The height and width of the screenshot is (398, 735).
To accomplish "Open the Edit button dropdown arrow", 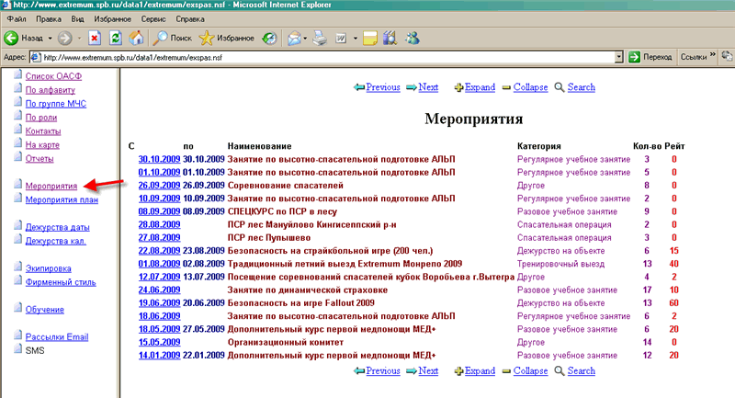I will [x=356, y=38].
